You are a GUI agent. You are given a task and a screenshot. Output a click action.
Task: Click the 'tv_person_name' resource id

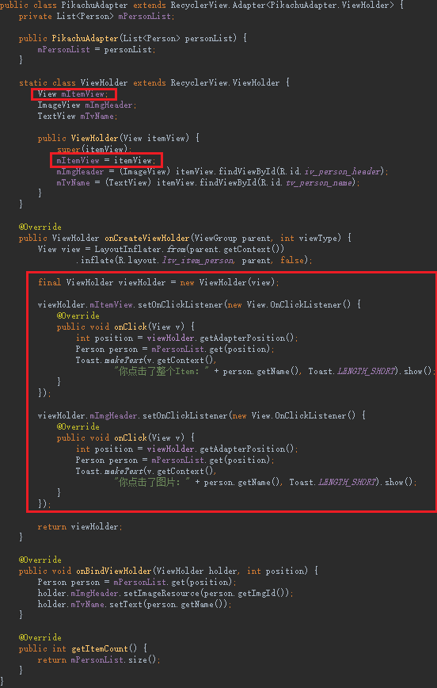(x=317, y=182)
